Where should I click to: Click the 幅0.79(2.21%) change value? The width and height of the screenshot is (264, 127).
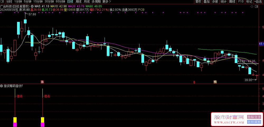(100, 10)
